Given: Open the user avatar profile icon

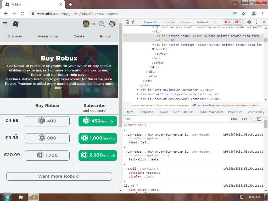Looking at the screenshot, I should coord(86,24).
